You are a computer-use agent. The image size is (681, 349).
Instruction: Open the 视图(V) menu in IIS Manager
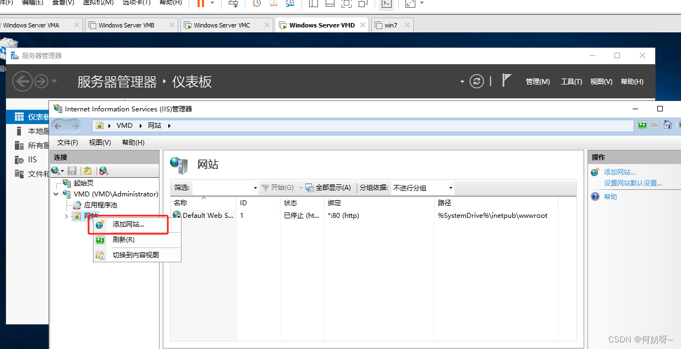pos(100,142)
